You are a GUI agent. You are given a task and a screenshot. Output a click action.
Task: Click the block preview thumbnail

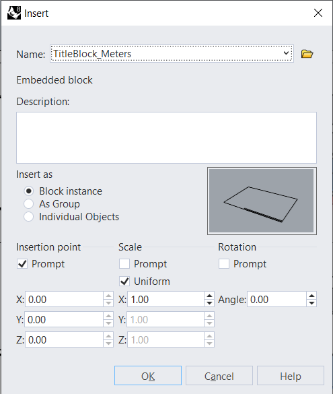click(262, 201)
